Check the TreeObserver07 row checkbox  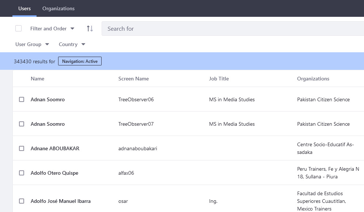(x=22, y=124)
